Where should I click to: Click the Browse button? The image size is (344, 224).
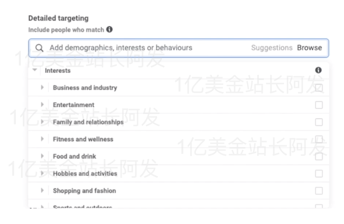(309, 48)
